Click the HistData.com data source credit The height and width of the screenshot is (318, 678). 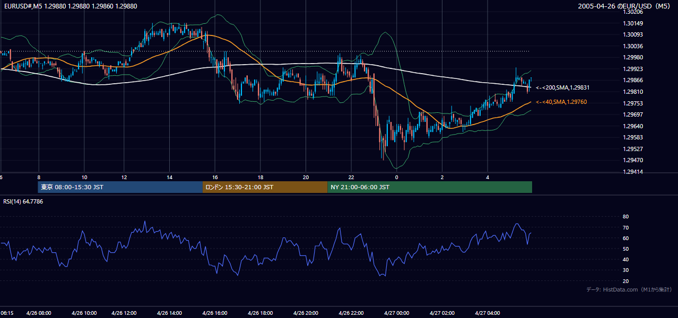pos(629,289)
